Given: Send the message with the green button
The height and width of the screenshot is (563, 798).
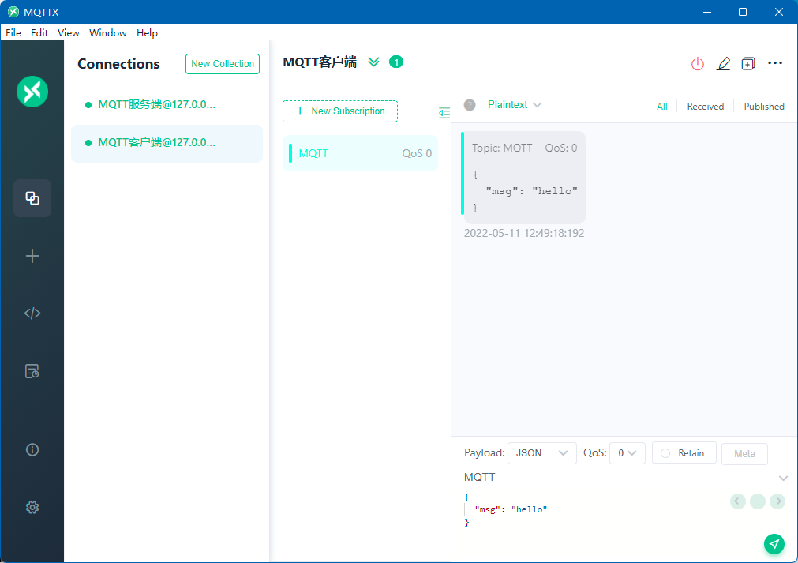Looking at the screenshot, I should [x=774, y=544].
